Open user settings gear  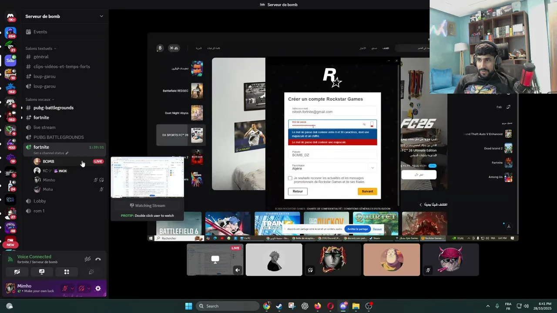(x=98, y=288)
